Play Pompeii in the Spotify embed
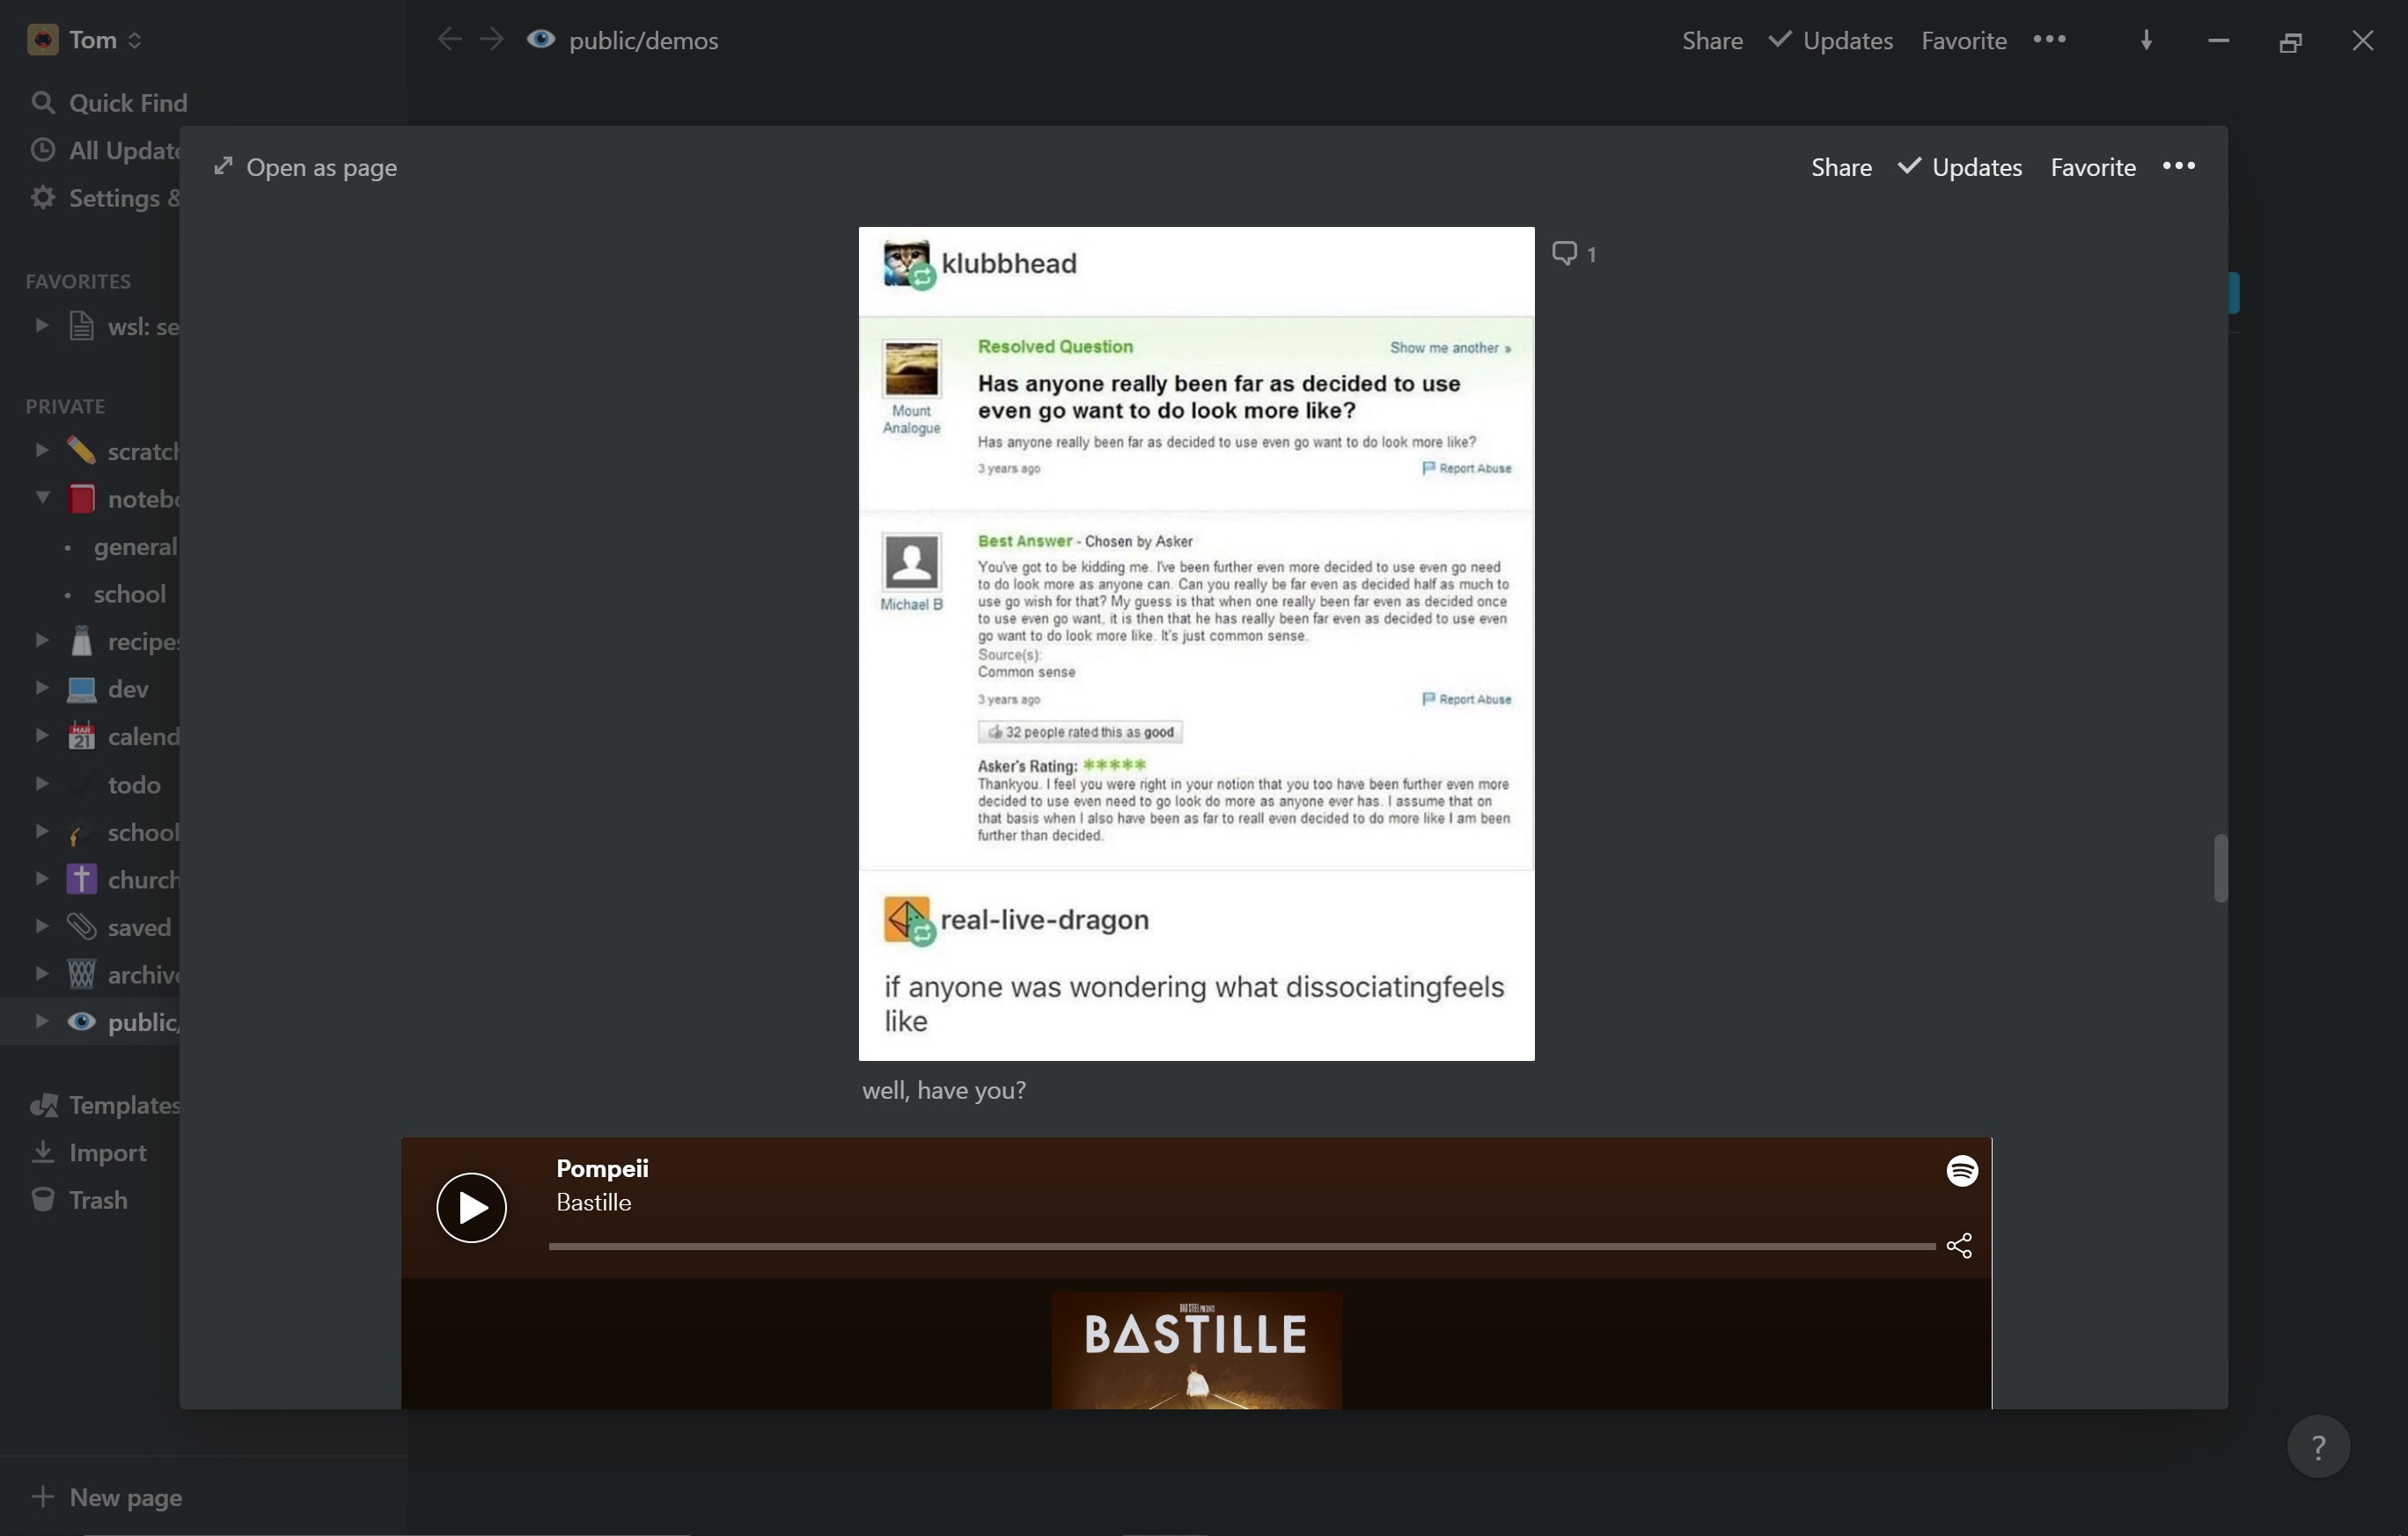 click(471, 1207)
